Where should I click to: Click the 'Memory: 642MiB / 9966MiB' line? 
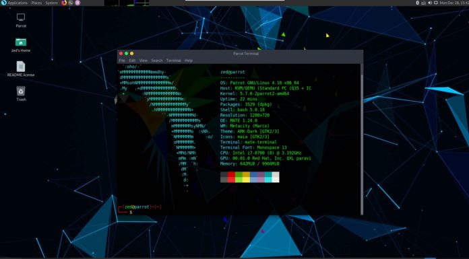tap(250, 163)
